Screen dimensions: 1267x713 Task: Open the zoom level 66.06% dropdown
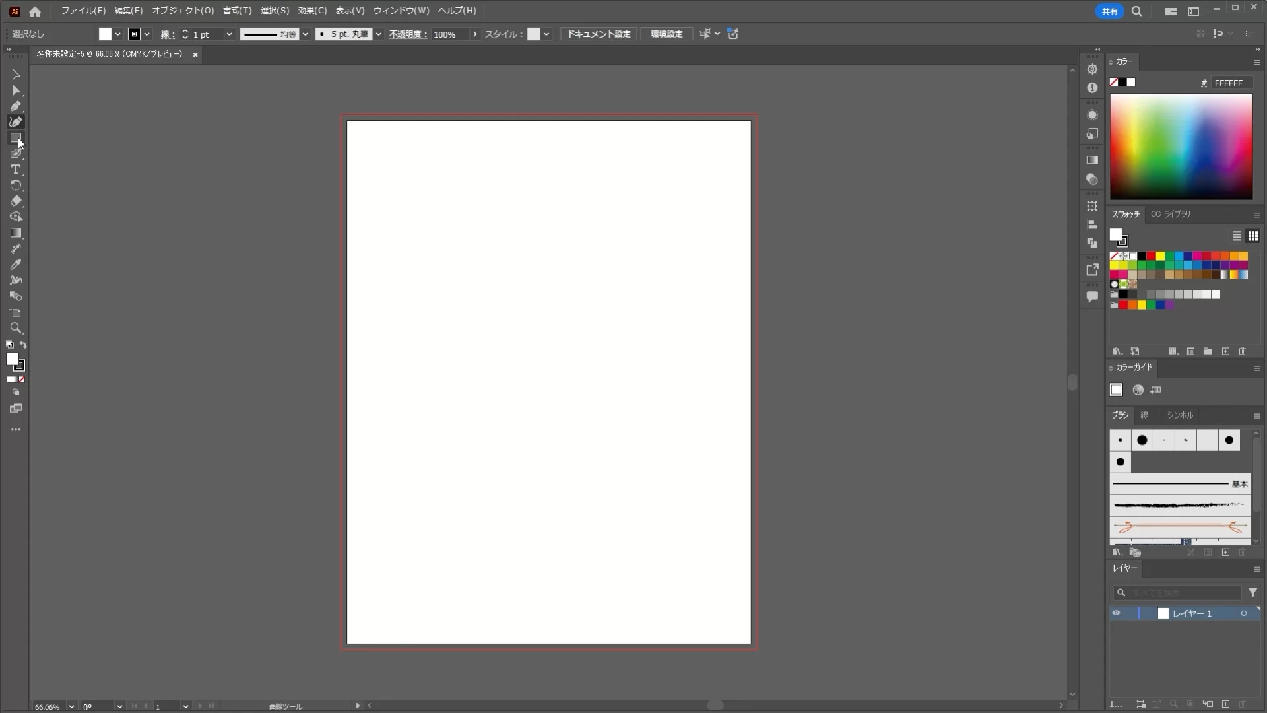tap(71, 706)
